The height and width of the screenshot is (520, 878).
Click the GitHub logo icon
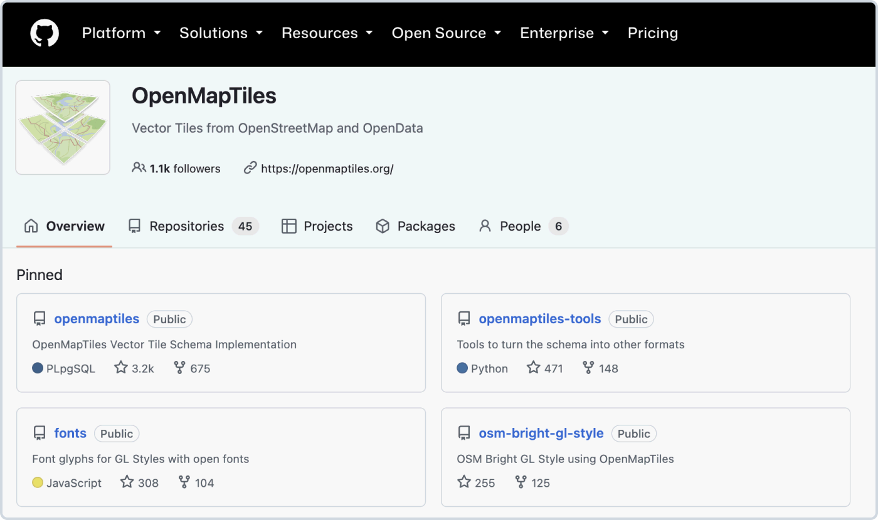45,33
